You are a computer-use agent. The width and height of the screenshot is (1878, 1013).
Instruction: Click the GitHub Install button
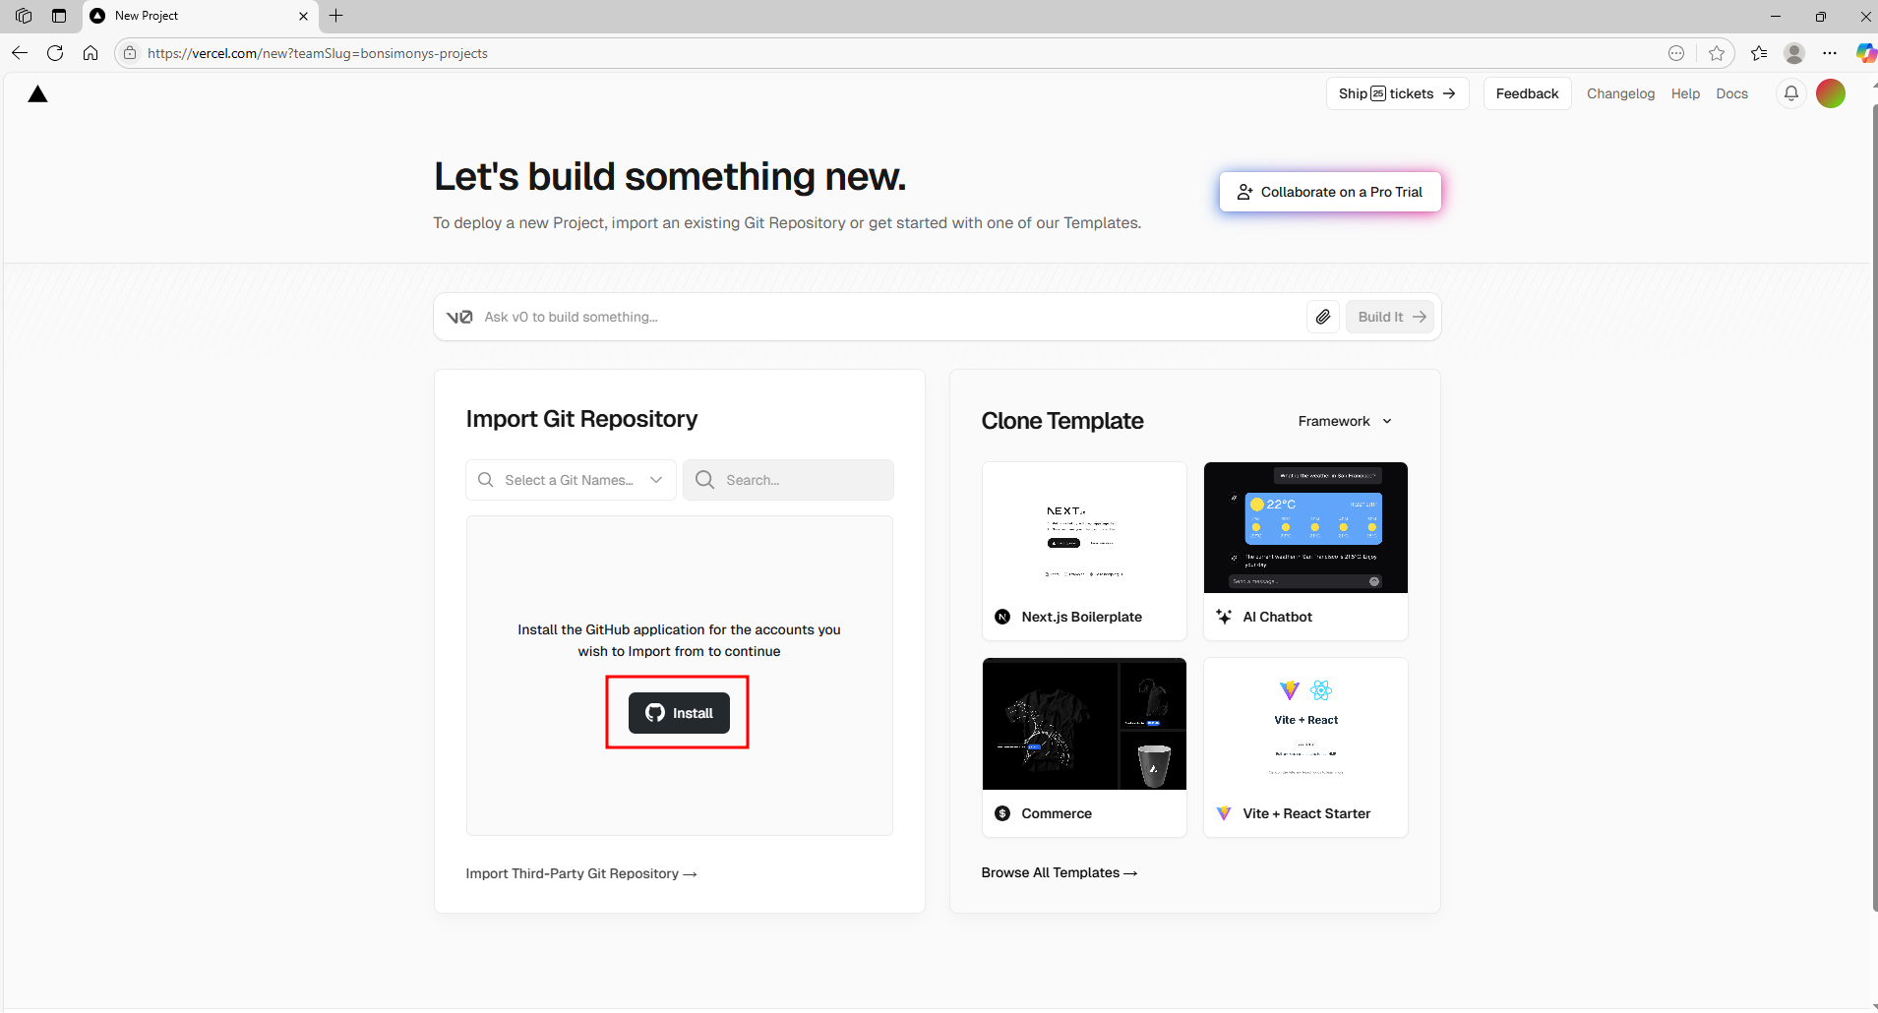pyautogui.click(x=679, y=713)
